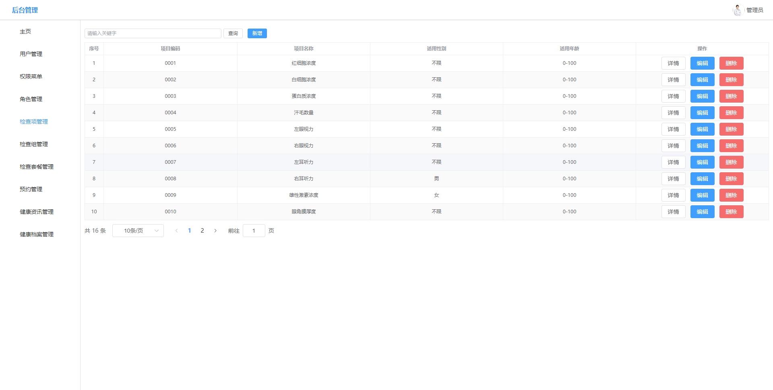Focus the keyword search input field
Image resolution: width=773 pixels, height=390 pixels.
tap(153, 33)
